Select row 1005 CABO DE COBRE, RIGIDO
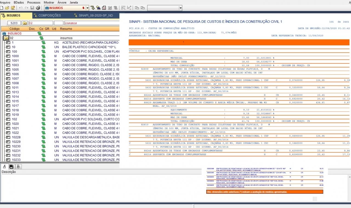 point(63,69)
